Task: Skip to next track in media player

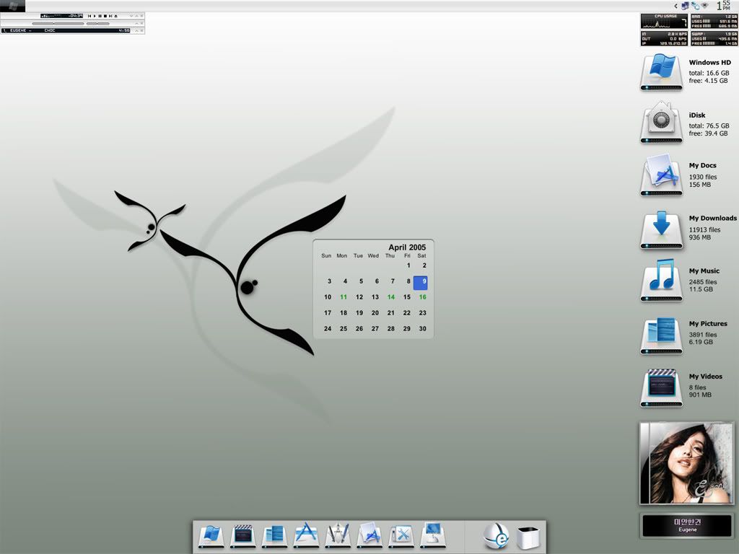Action: [110, 16]
